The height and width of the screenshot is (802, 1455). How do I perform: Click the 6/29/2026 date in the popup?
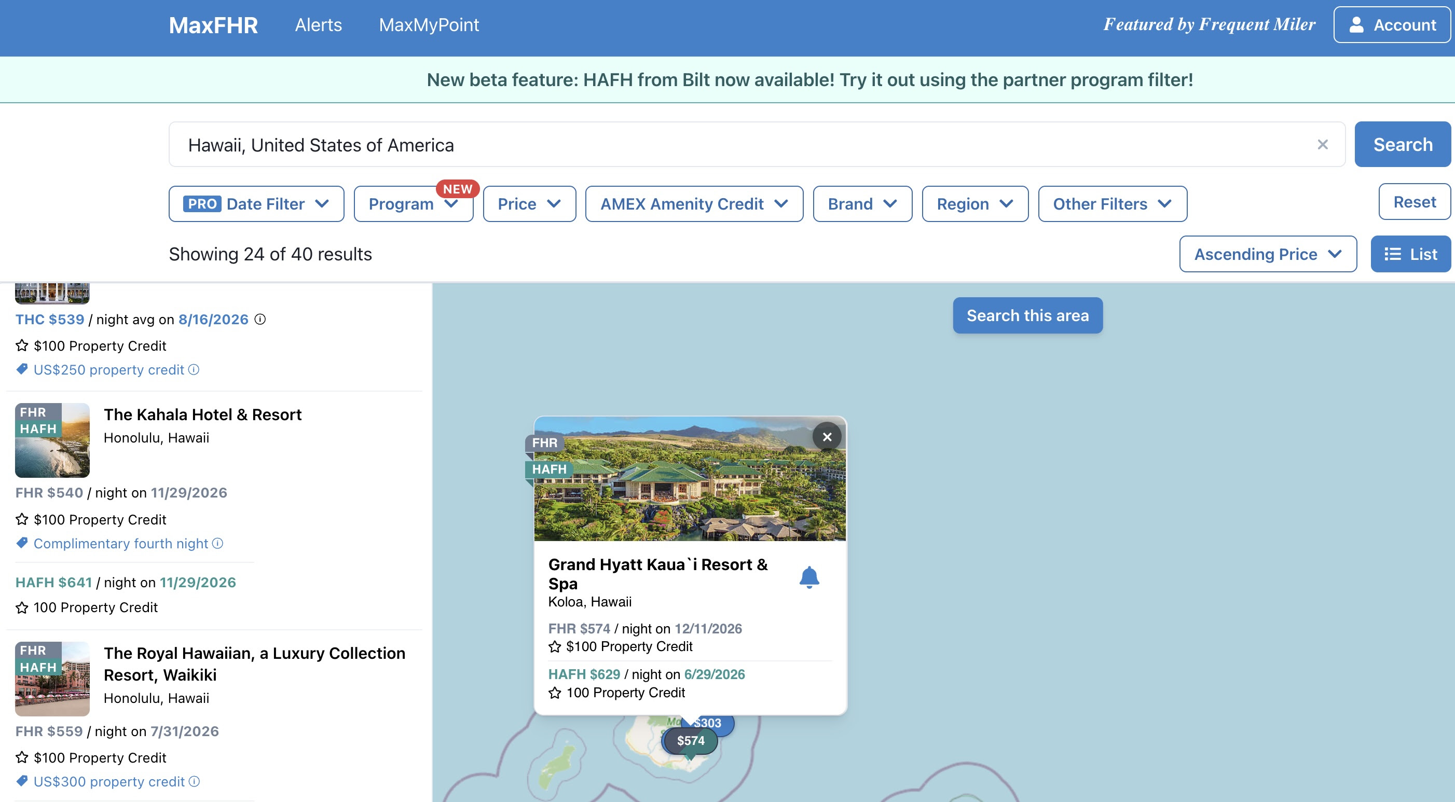coord(715,674)
